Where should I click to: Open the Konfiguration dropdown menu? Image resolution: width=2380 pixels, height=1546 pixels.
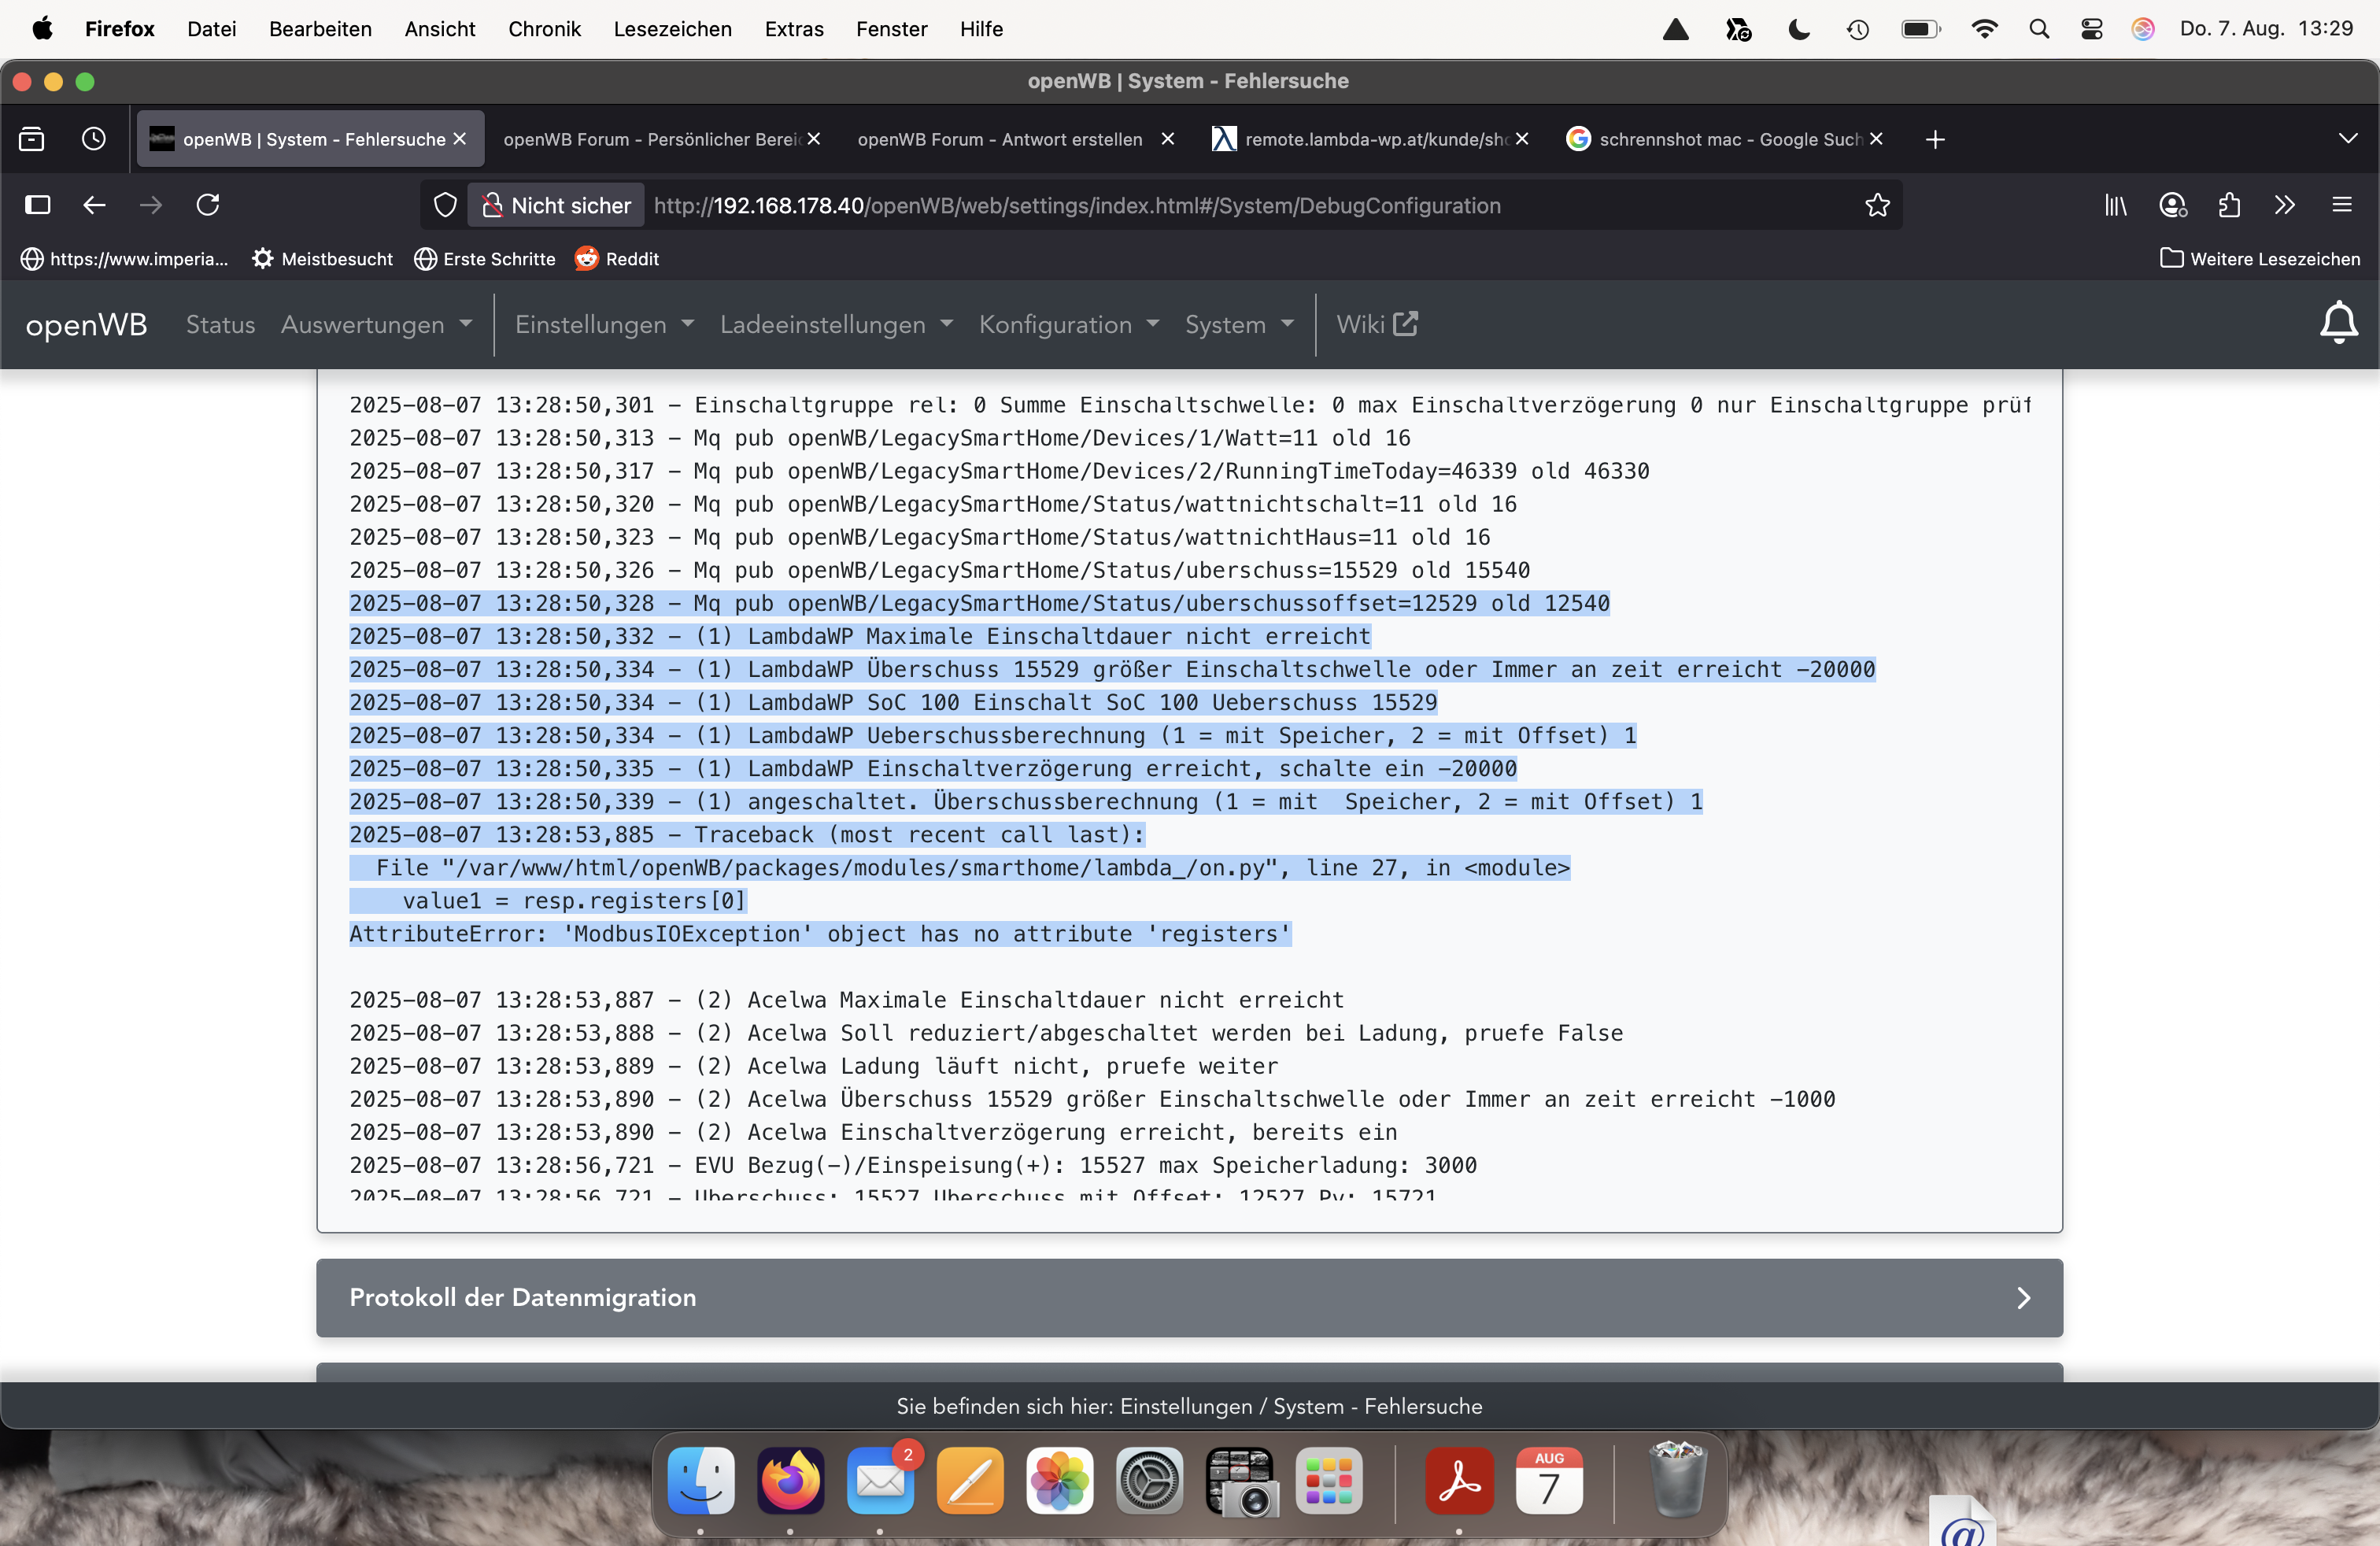[x=1068, y=324]
